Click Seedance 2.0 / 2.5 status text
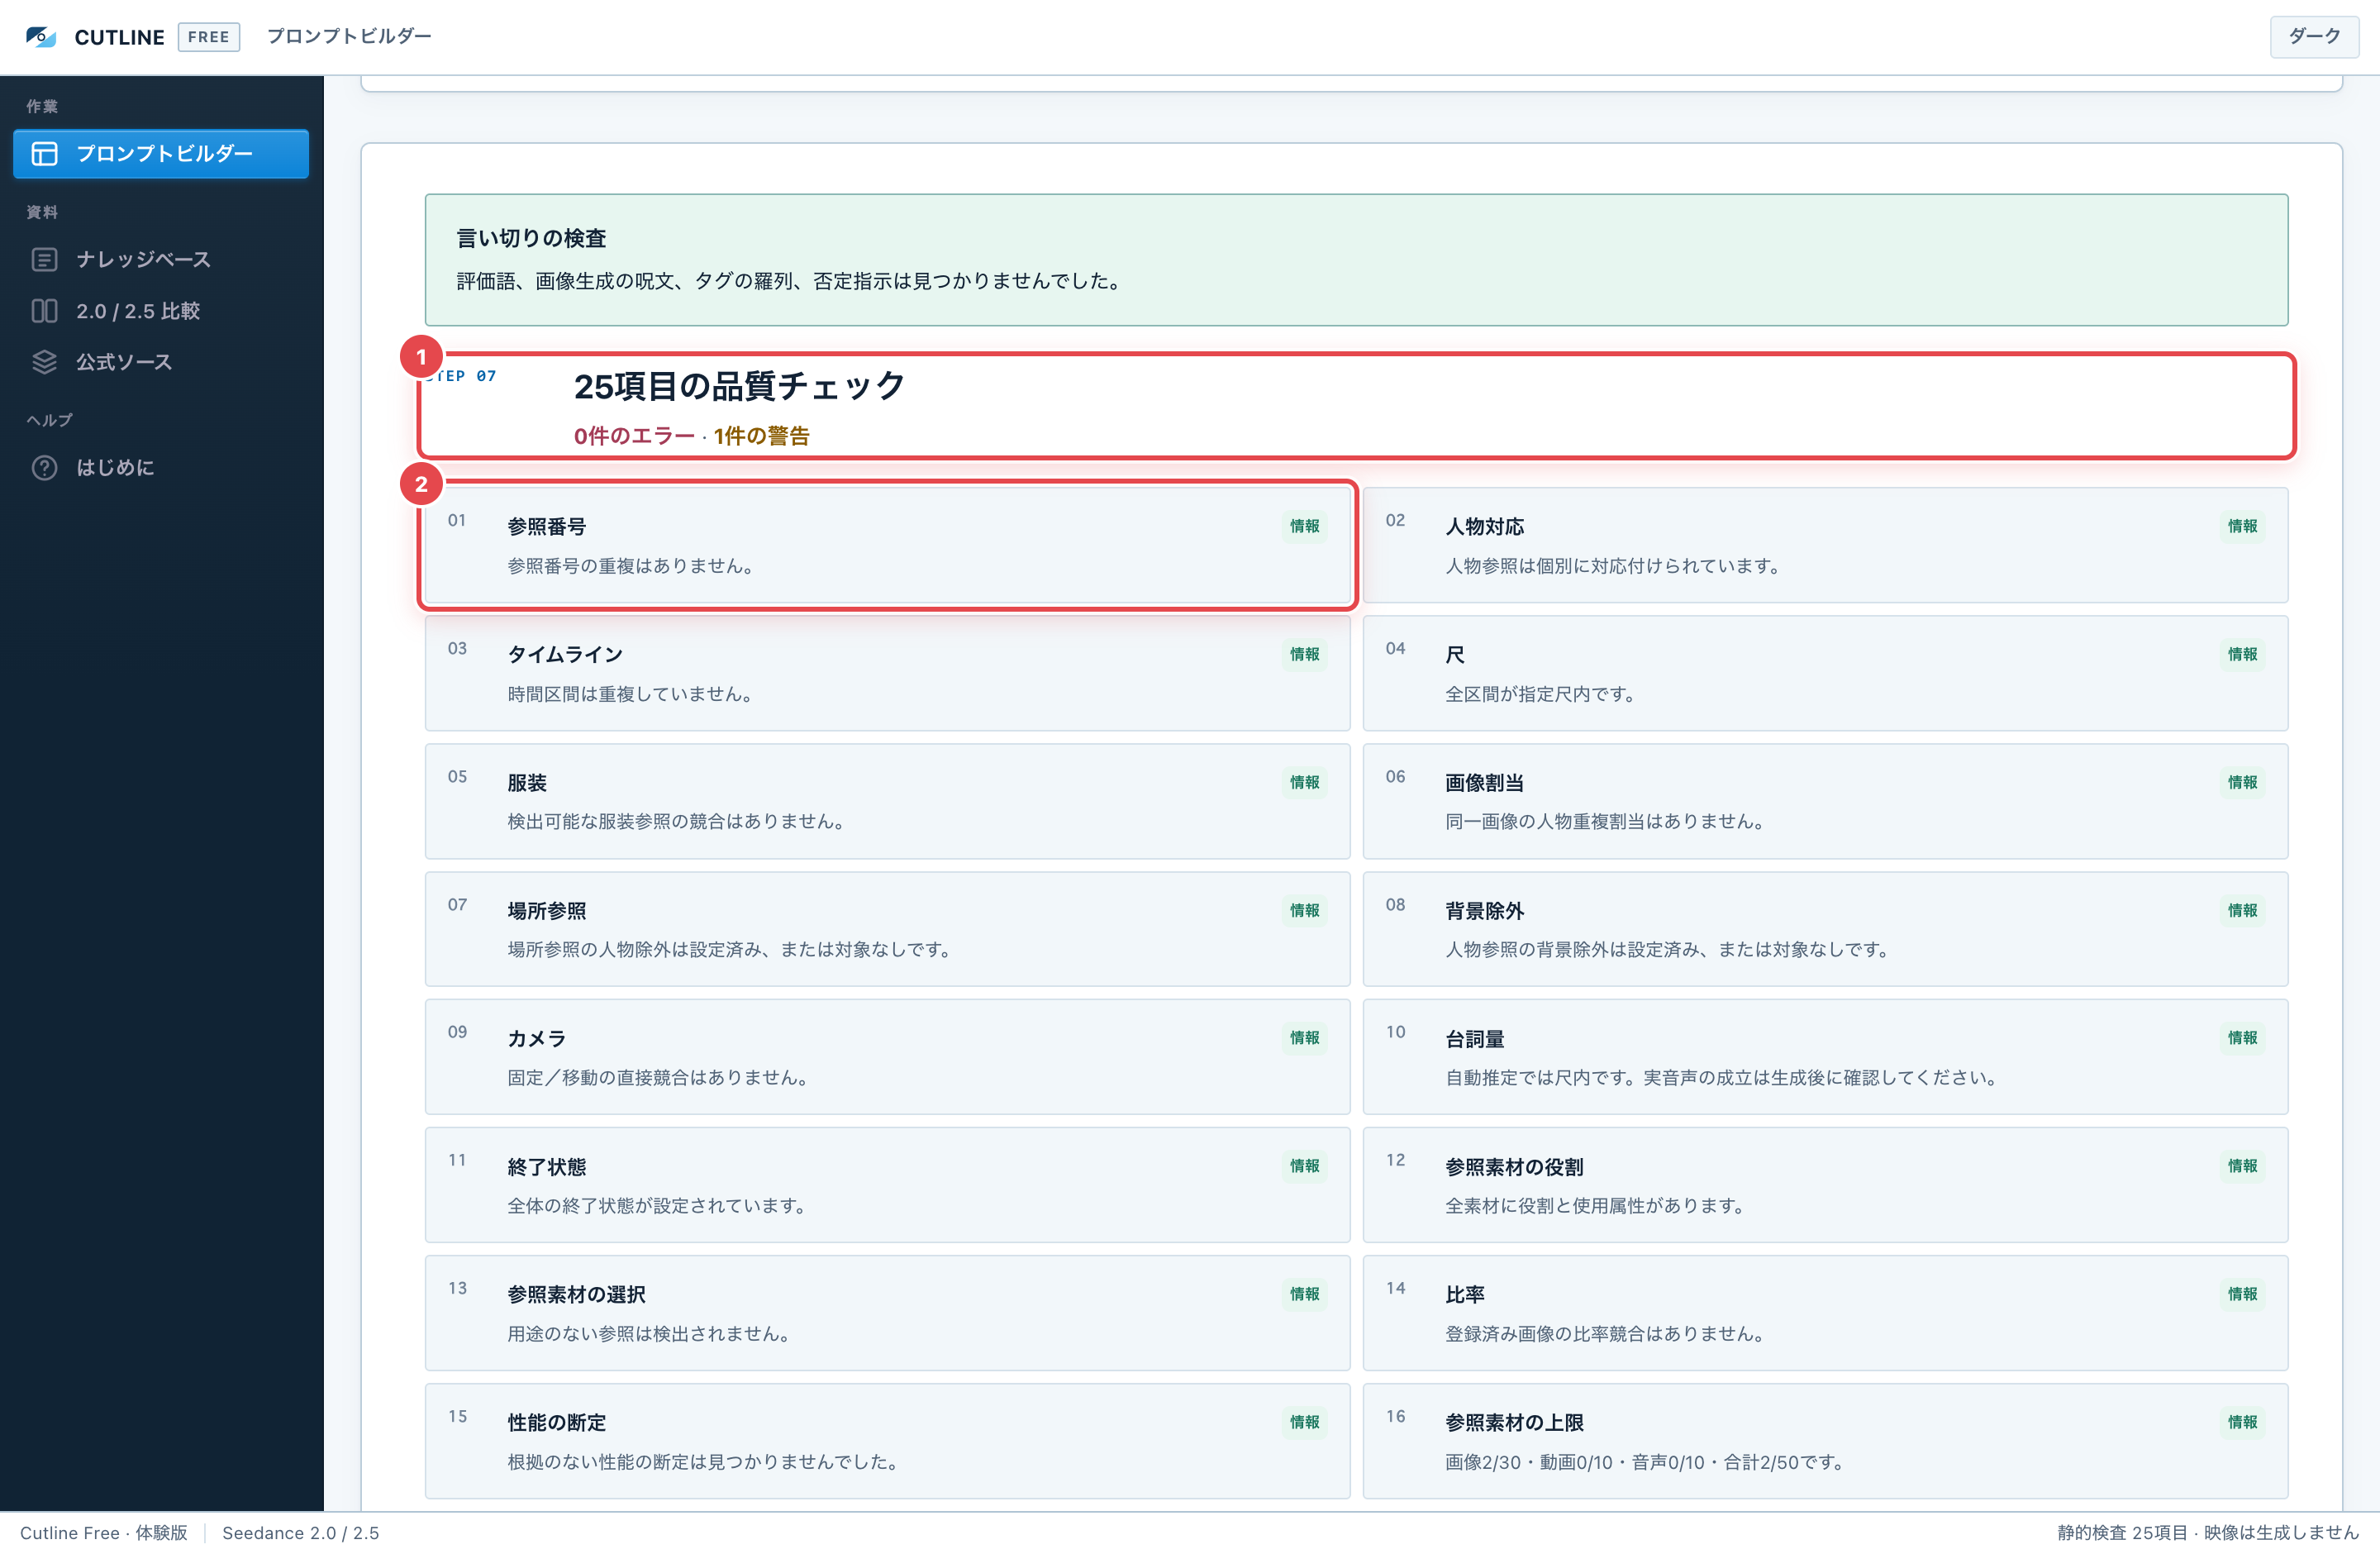Image resolution: width=2380 pixels, height=1554 pixels. pyautogui.click(x=300, y=1533)
